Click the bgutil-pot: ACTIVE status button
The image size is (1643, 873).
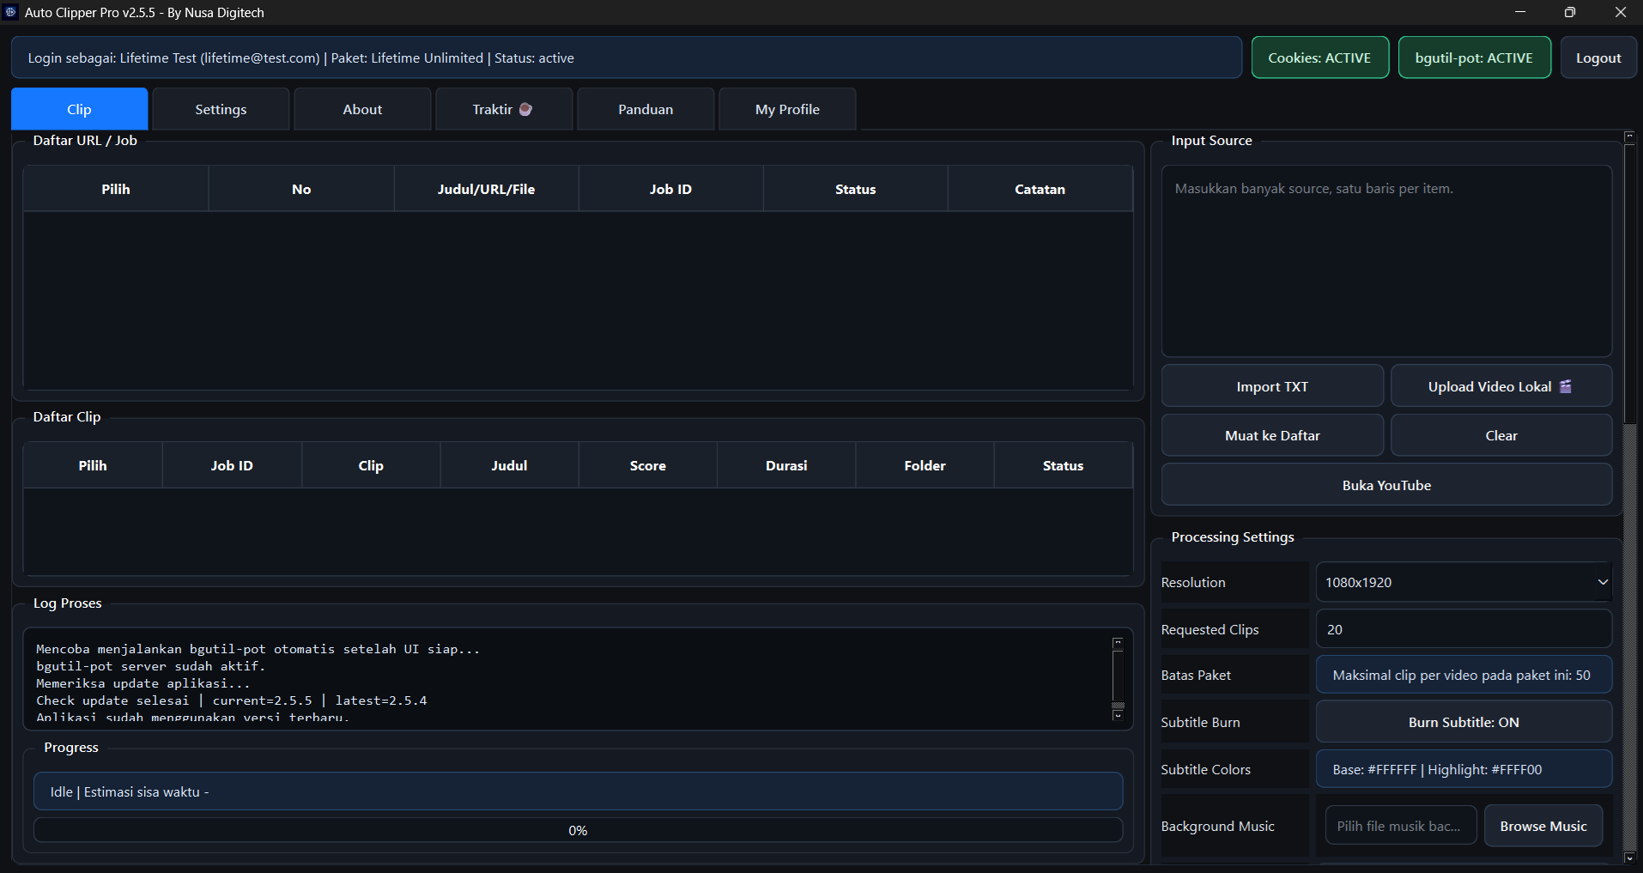point(1474,58)
